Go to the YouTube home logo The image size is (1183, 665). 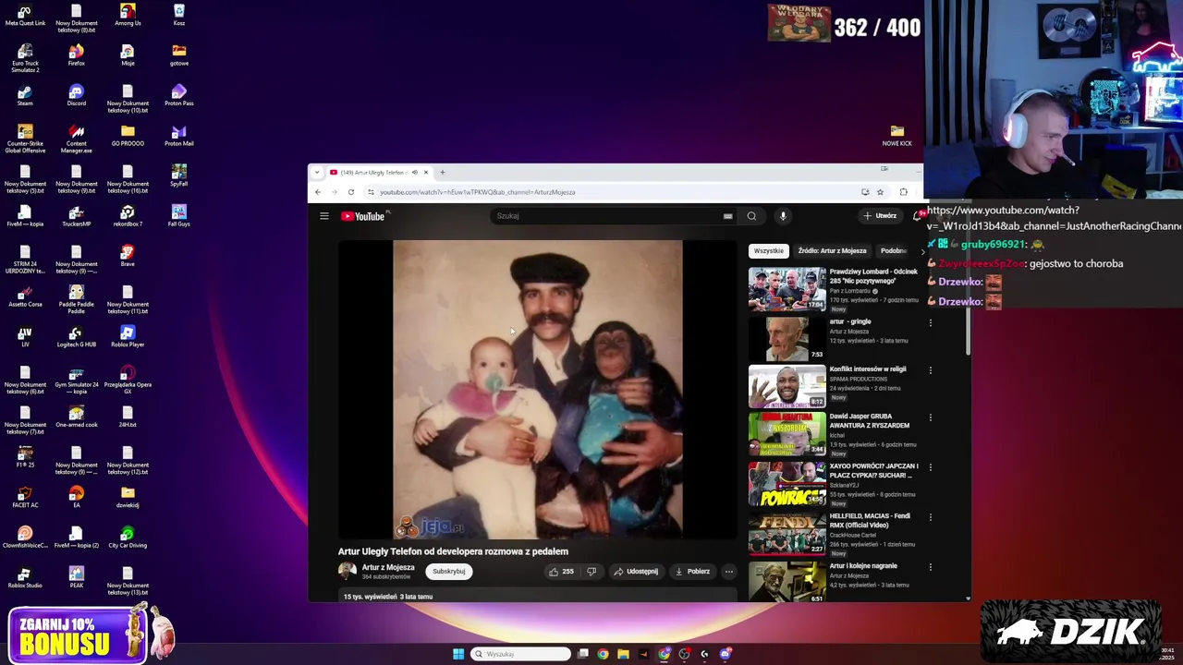[x=362, y=216]
